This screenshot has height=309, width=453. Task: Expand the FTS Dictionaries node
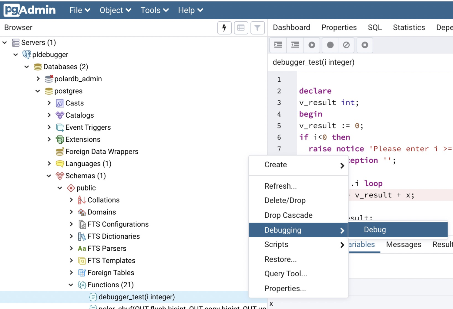pos(71,236)
